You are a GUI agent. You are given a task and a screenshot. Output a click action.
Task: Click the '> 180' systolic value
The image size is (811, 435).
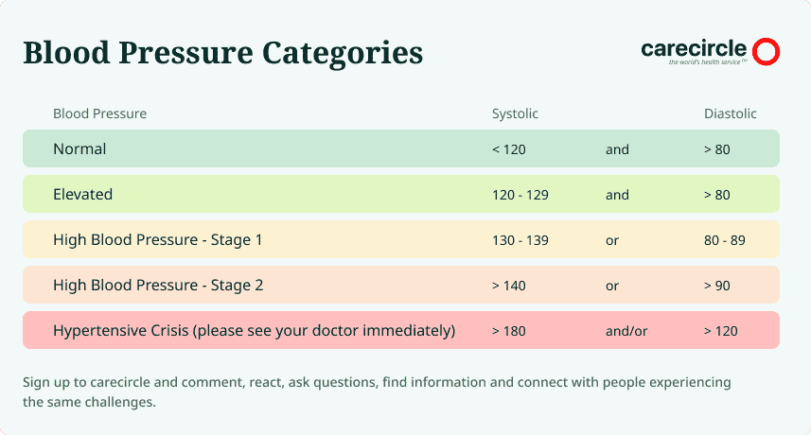(x=508, y=331)
